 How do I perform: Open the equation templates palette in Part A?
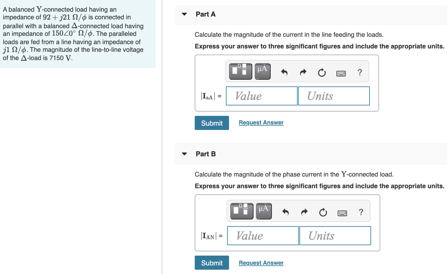[240, 71]
